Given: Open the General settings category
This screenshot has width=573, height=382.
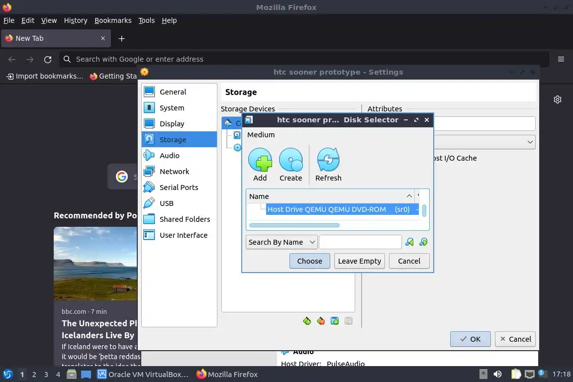Looking at the screenshot, I should 179,92.
